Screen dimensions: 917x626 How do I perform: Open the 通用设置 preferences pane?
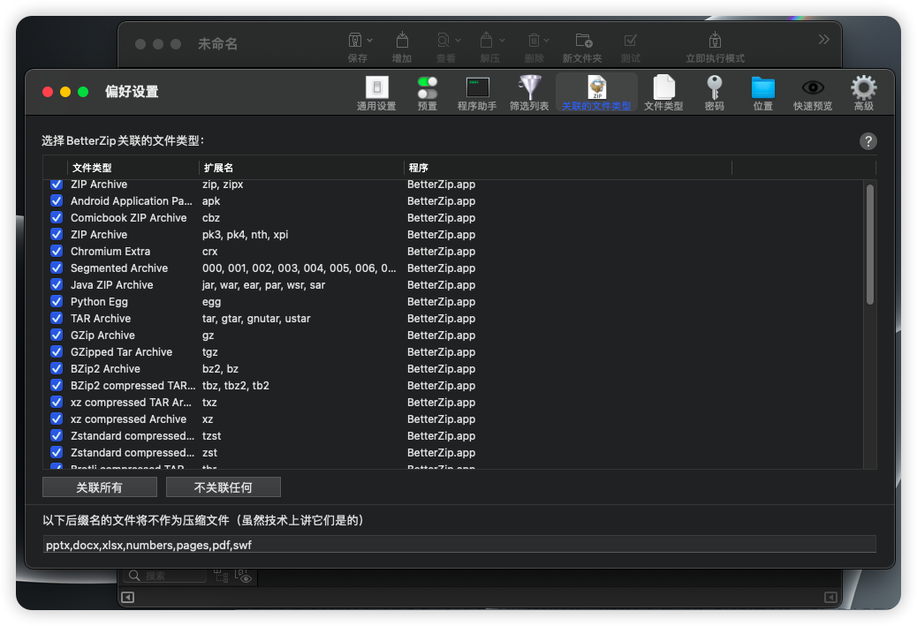click(x=376, y=93)
